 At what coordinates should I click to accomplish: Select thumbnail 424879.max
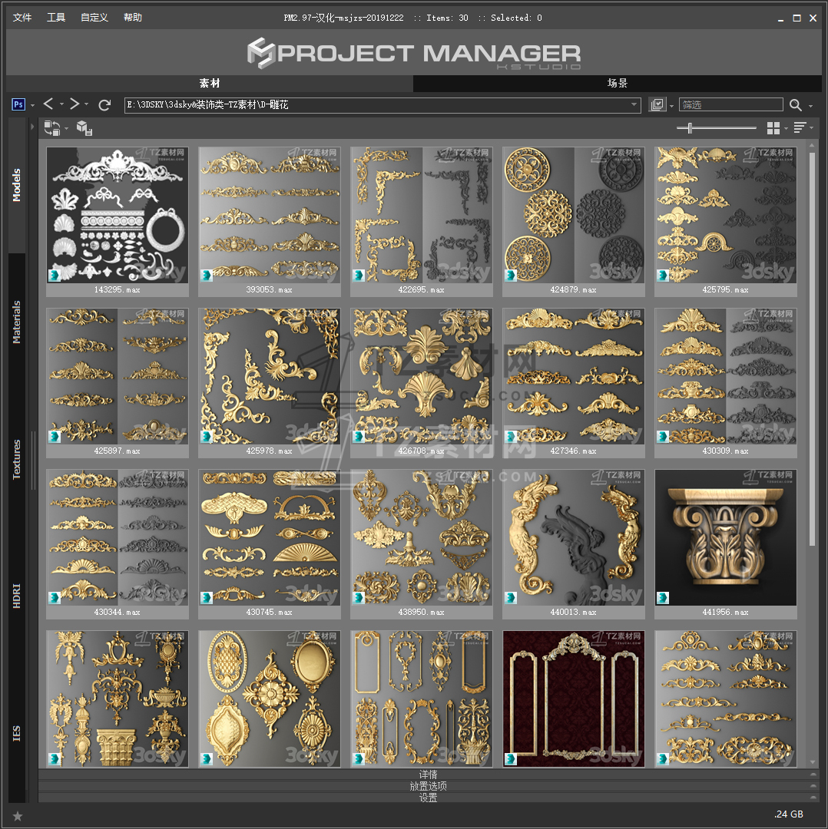click(574, 221)
